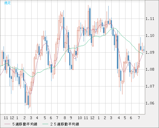The height and width of the screenshot is (128, 159).
Task: Click the blue 週足 chart label
Action: [x=7, y=3]
